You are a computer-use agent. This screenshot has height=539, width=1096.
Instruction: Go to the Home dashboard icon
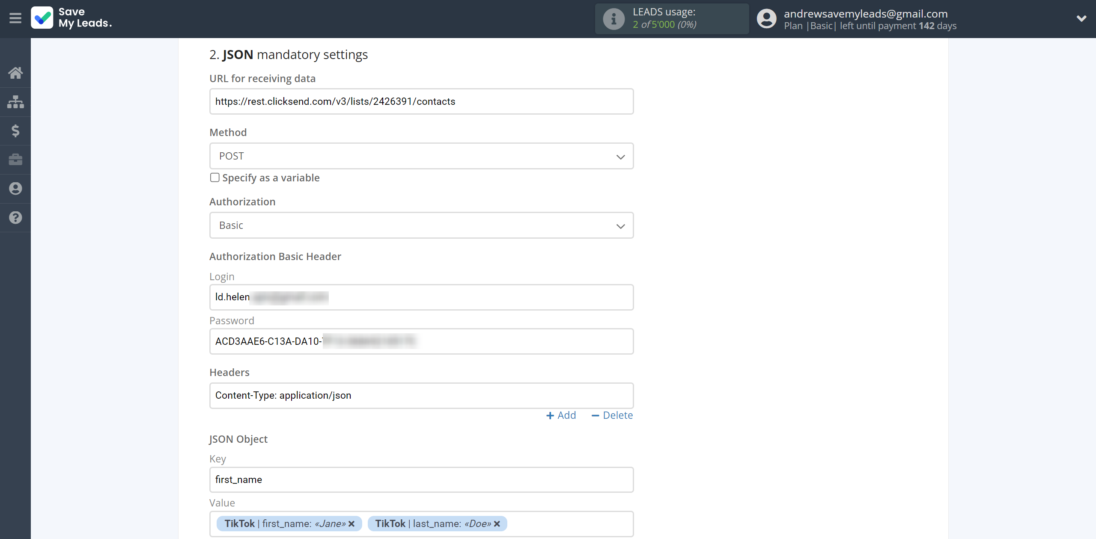pos(15,73)
